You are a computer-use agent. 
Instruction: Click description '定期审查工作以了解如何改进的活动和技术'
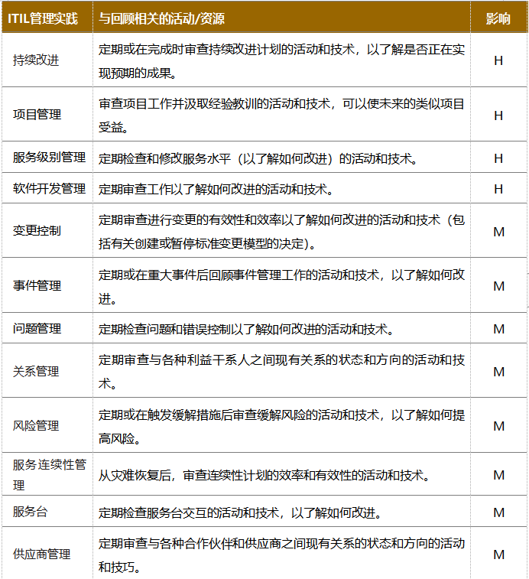point(216,190)
